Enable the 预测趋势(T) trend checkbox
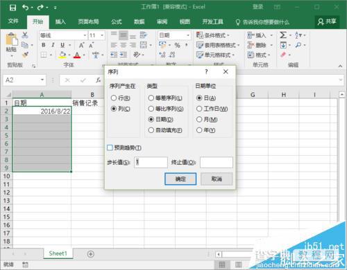Screen dimensions: 347x270 (x=110, y=147)
